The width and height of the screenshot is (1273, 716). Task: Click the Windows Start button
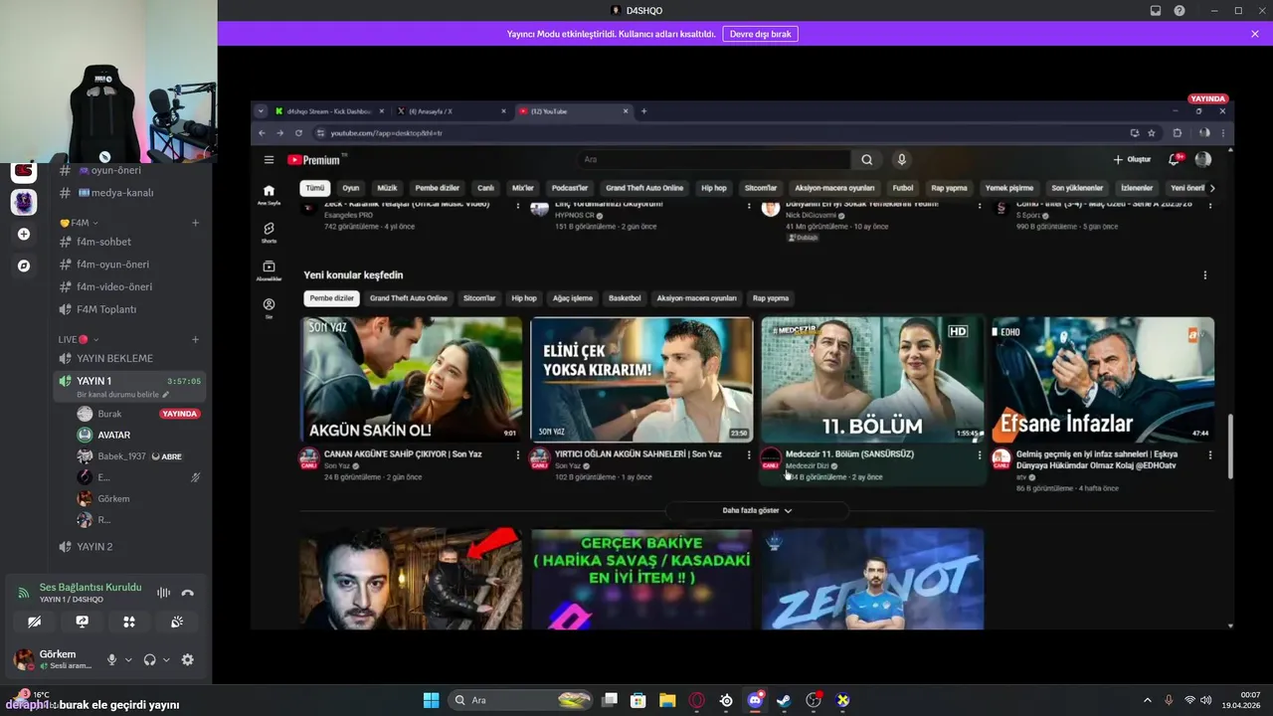(431, 700)
